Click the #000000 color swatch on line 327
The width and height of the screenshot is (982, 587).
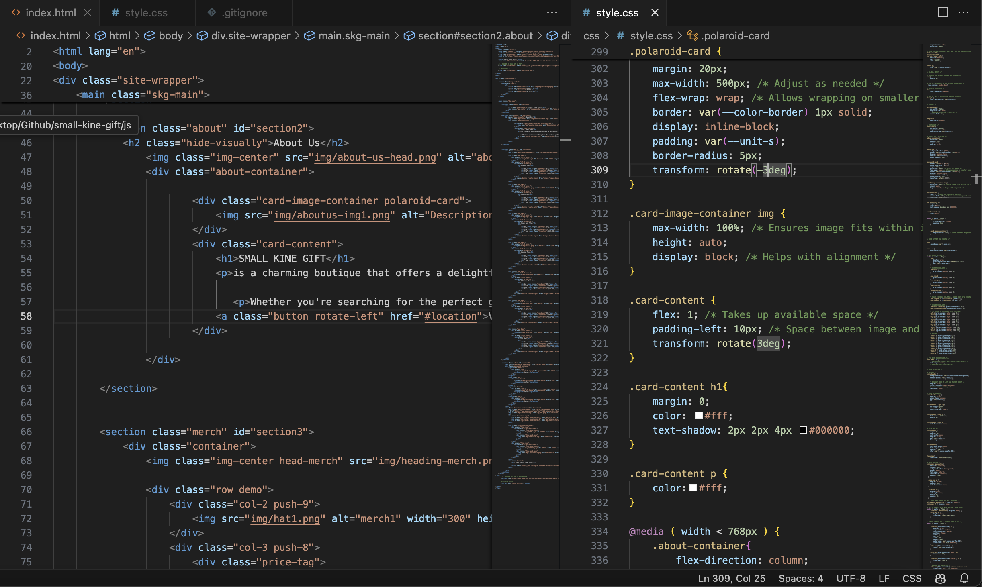point(803,430)
